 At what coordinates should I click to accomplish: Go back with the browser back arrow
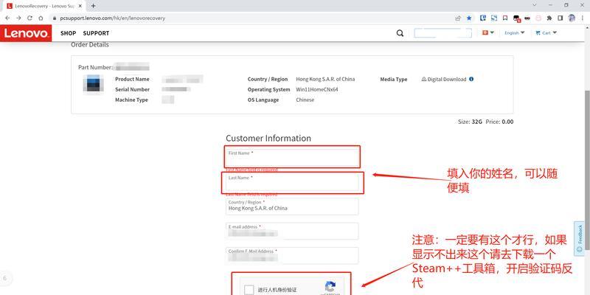[7, 18]
